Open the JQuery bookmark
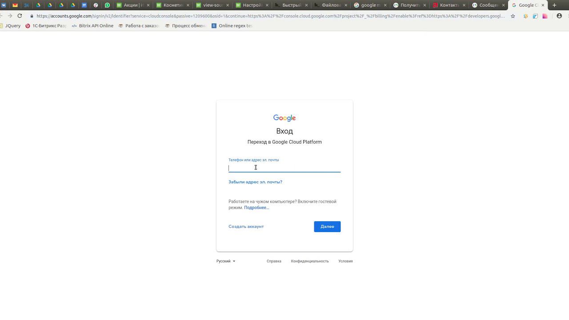The image size is (569, 320). 11,26
